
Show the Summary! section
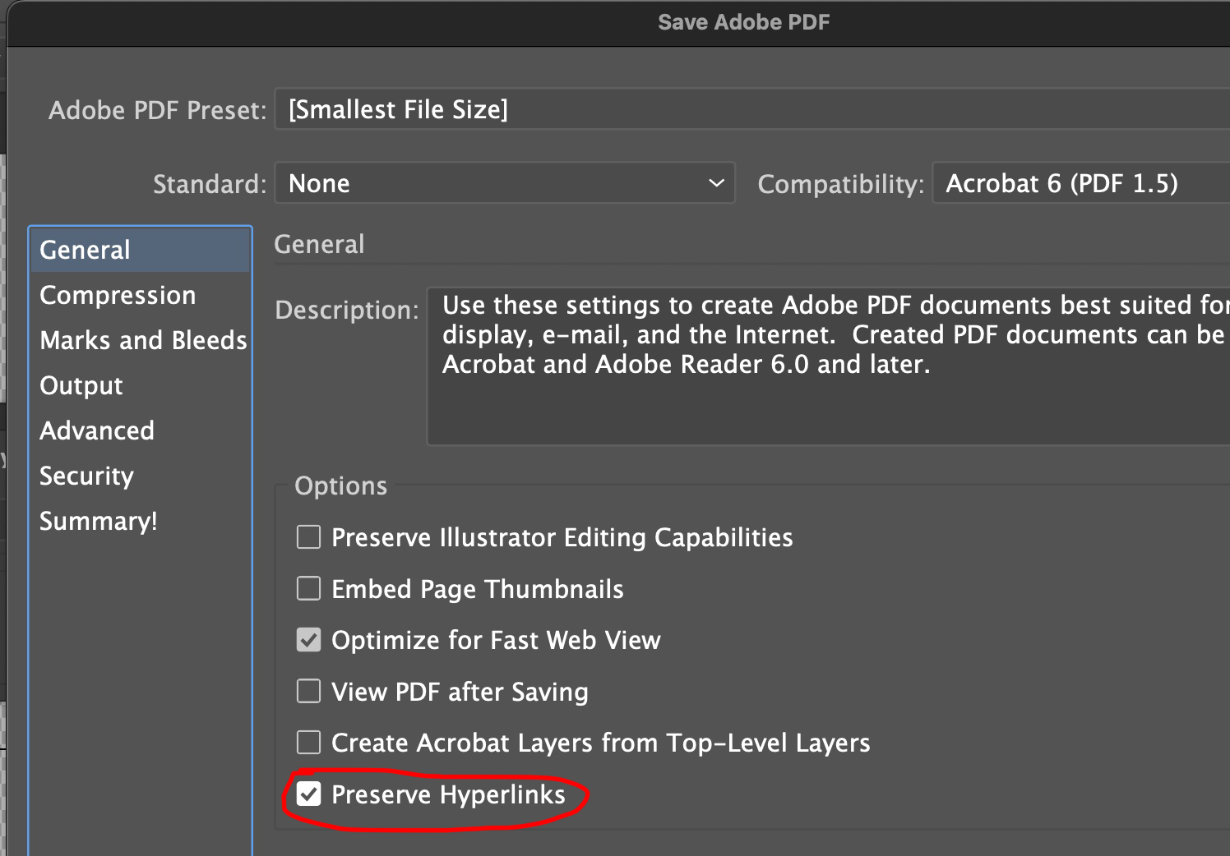click(99, 521)
